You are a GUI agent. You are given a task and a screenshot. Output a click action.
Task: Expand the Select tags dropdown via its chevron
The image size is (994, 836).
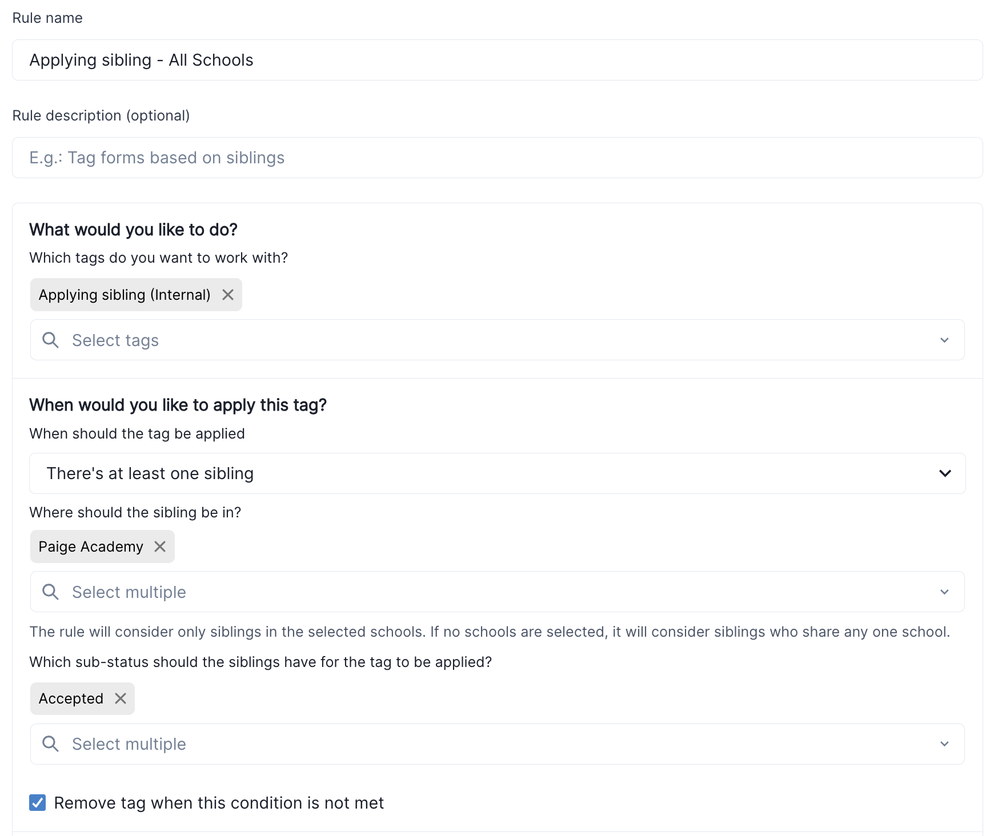coord(945,340)
